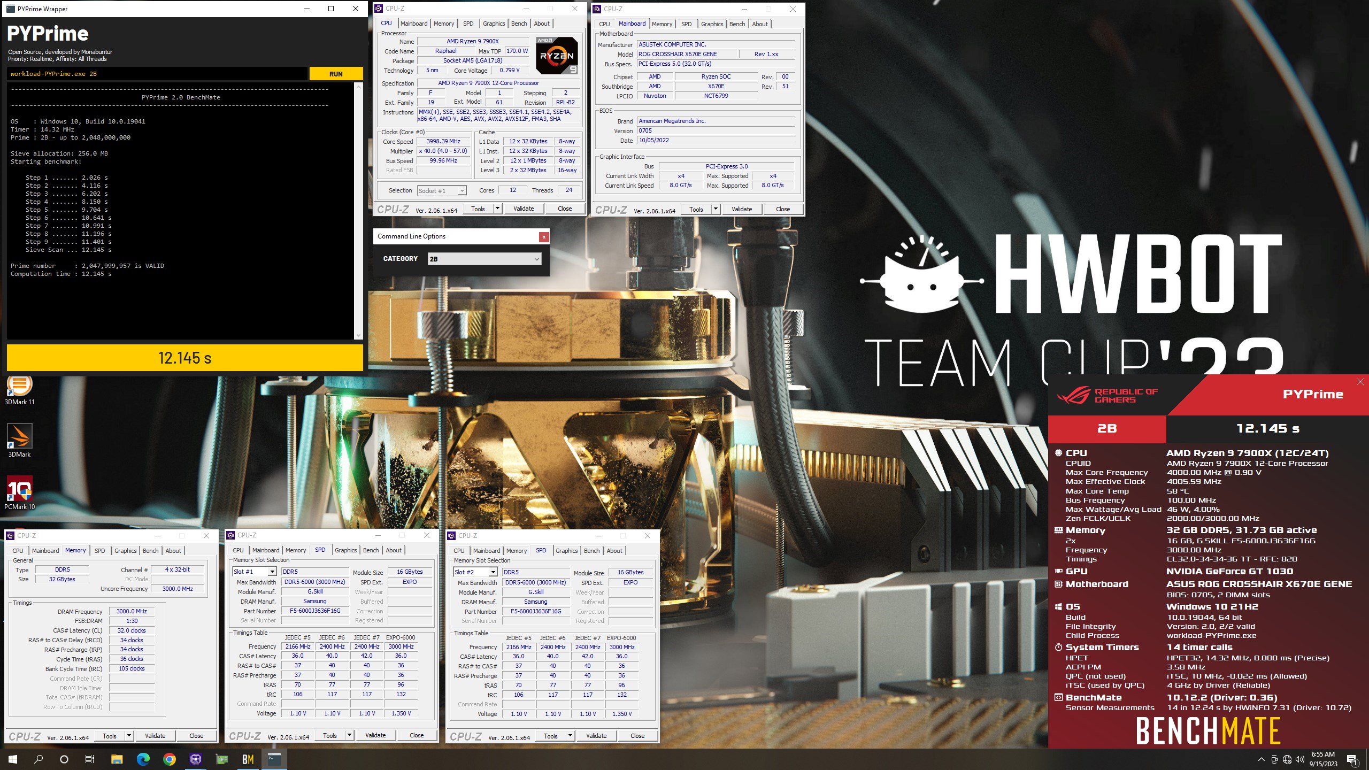The height and width of the screenshot is (770, 1369).
Task: Open the disabled Socket #1 selection dropdown
Action: point(442,190)
